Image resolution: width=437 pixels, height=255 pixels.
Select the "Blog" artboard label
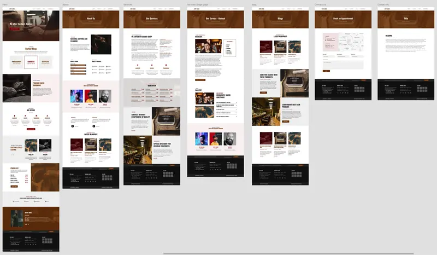[x=254, y=5]
